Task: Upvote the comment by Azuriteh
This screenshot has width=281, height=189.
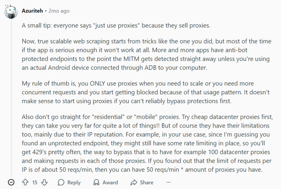Action: coord(25,182)
